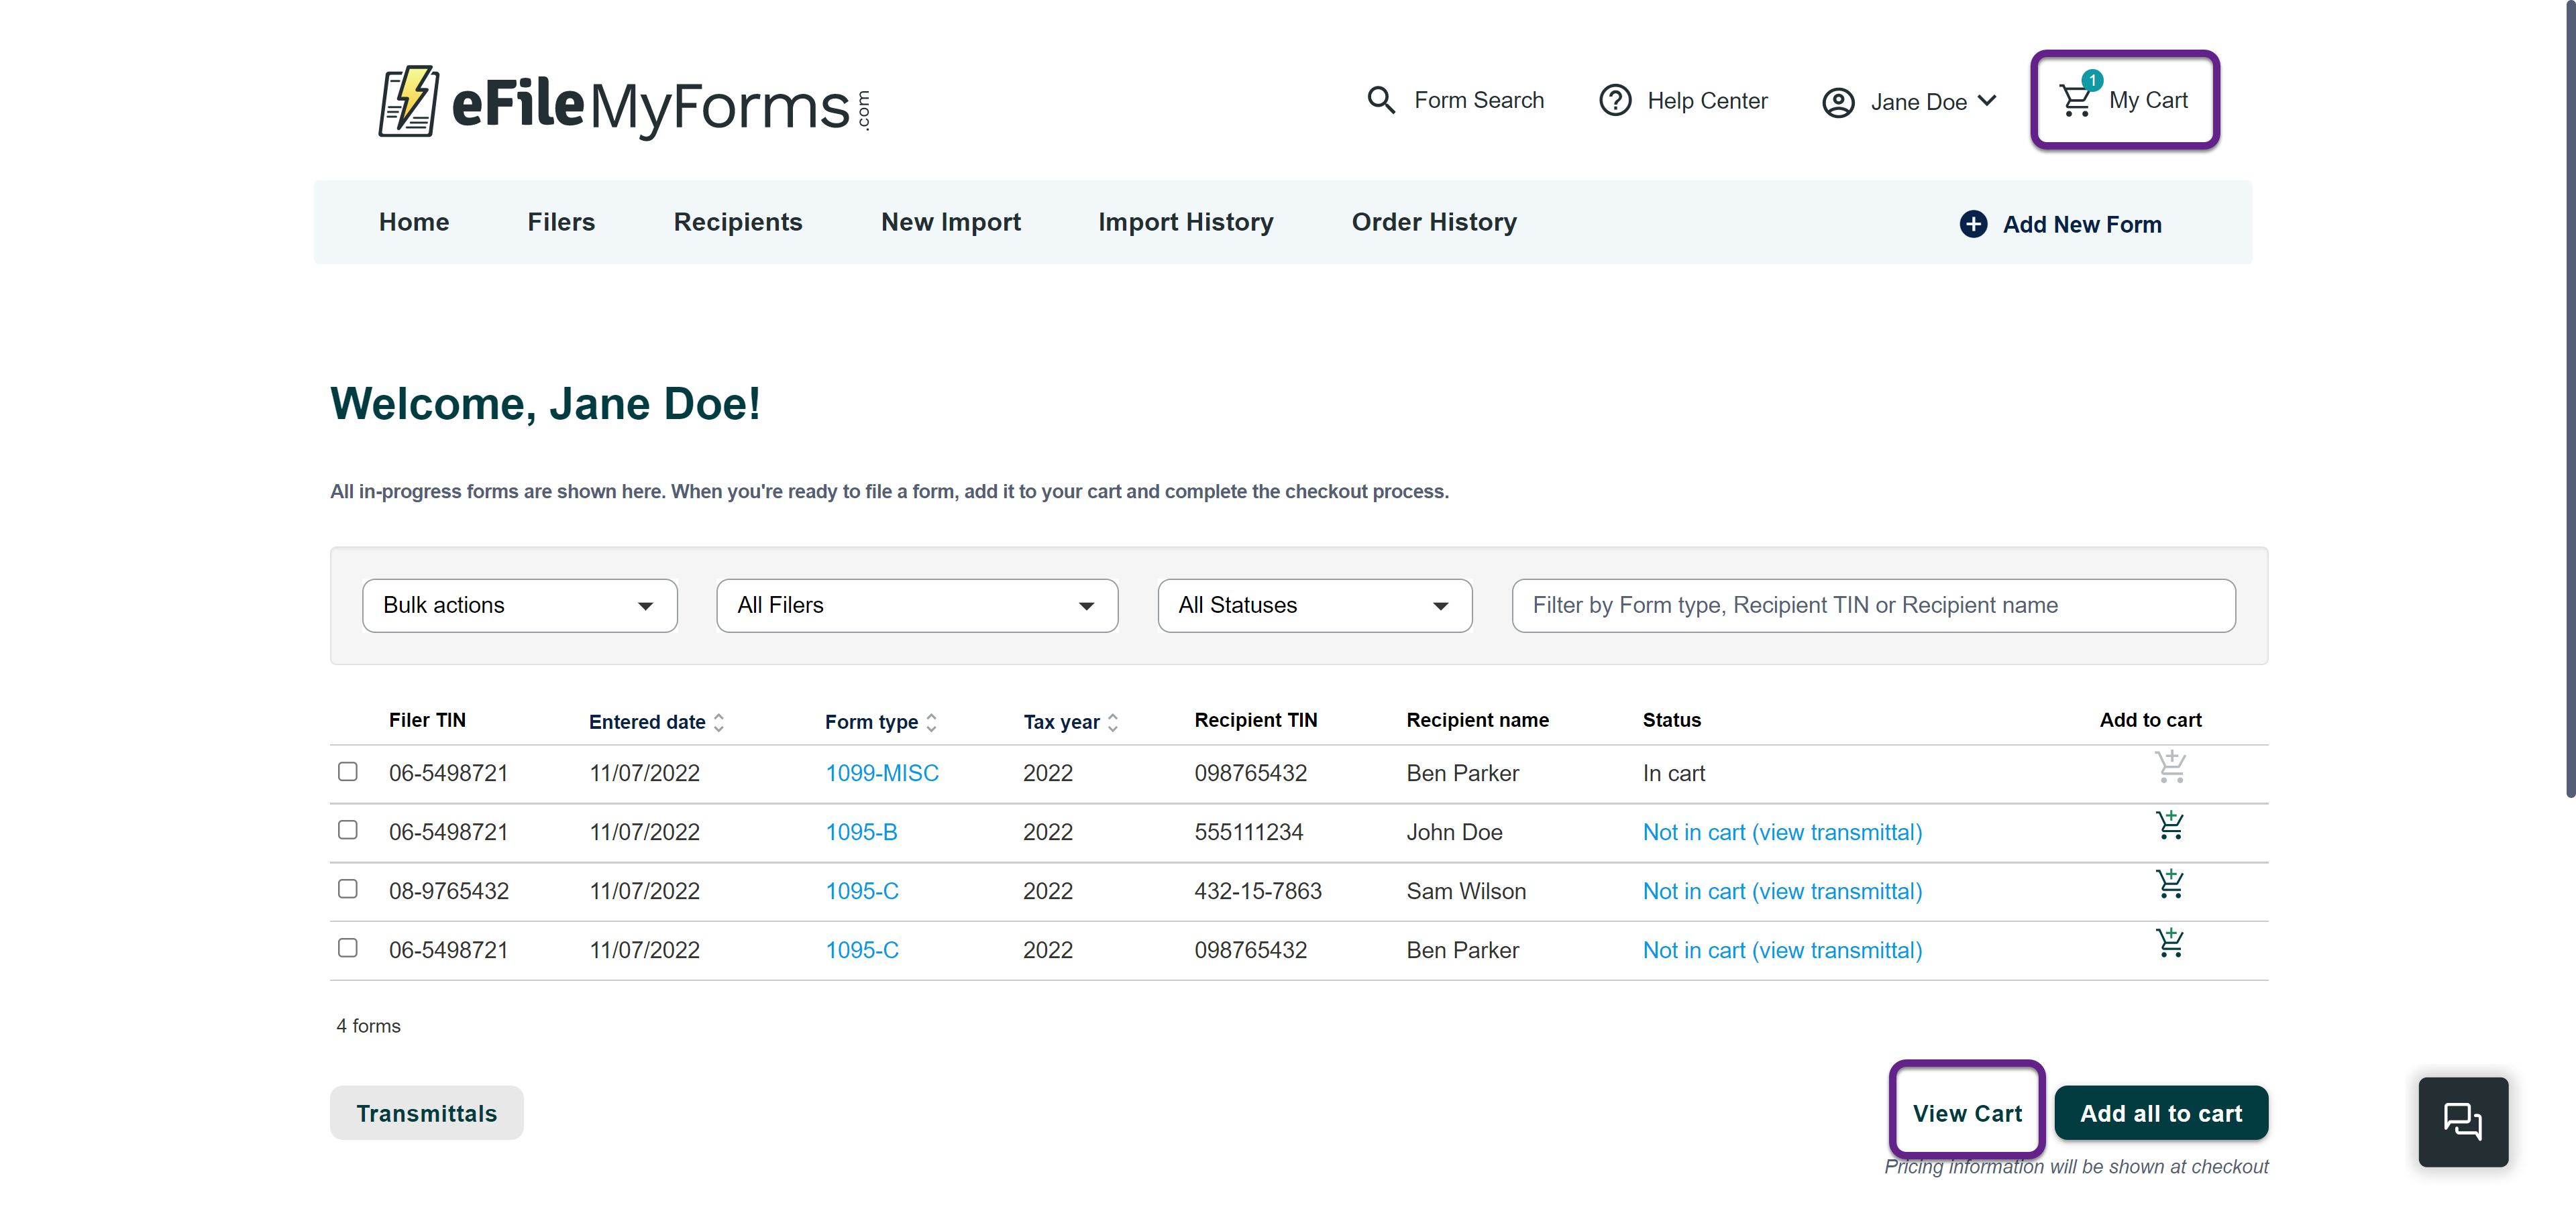
Task: Click the form filter search field
Action: (x=1872, y=605)
